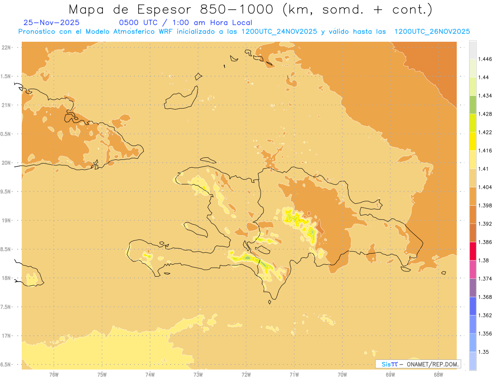Image resolution: width=492 pixels, height=380 pixels.
Task: Click the light blue swatch between 1.356 and 1.362
Action: (x=473, y=324)
